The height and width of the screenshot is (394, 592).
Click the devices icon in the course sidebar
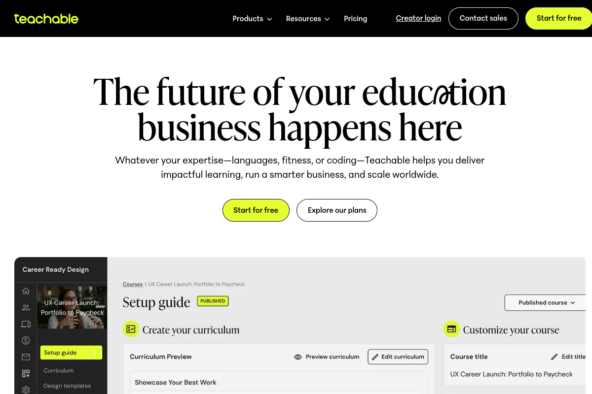coord(26,324)
